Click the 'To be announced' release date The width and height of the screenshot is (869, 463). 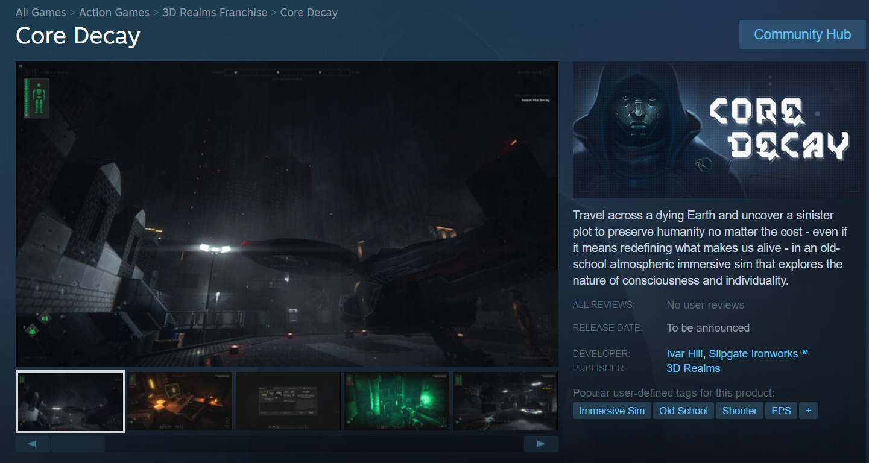(709, 328)
